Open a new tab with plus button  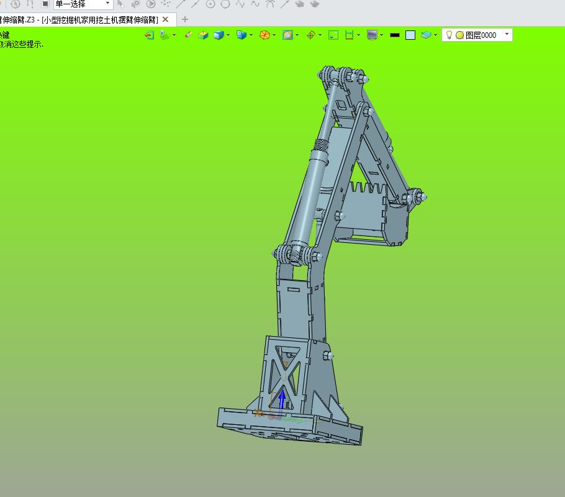click(185, 19)
